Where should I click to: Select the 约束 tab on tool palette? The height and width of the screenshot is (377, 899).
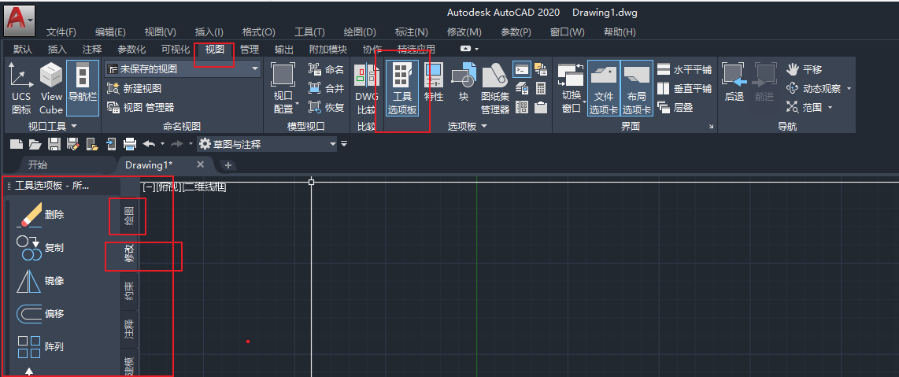[130, 291]
